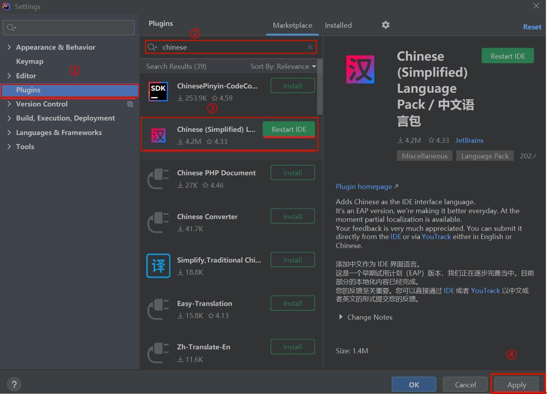The height and width of the screenshot is (394, 547).
Task: Open help with the question mark button
Action: click(14, 384)
